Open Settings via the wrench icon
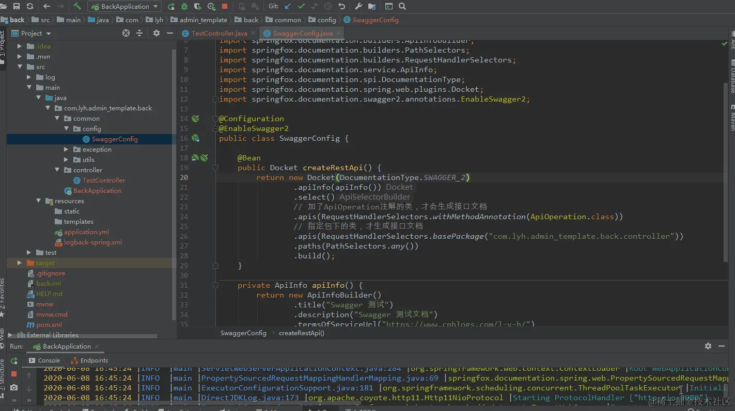Screen dimensions: 735x411 pos(358,6)
